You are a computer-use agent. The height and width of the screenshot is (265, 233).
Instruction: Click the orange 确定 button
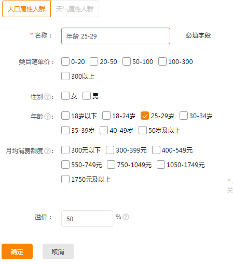click(17, 251)
